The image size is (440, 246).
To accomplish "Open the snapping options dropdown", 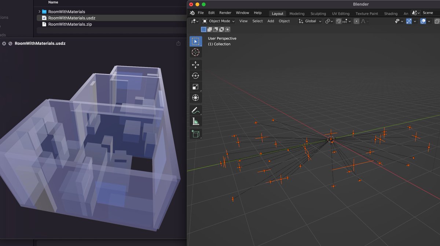I will click(x=346, y=21).
